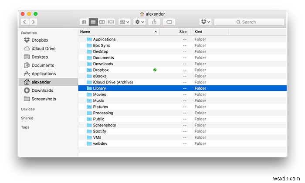Sort by the Kind column header
The image size is (305, 183).
click(198, 32)
